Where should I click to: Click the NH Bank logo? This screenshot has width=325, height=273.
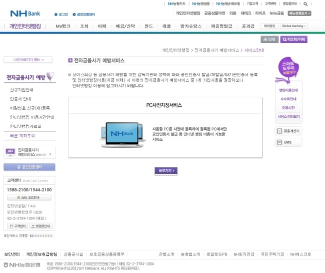point(25,13)
